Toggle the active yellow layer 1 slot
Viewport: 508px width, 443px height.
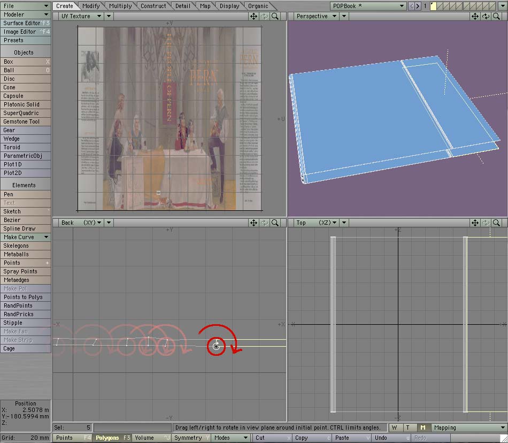click(x=433, y=6)
